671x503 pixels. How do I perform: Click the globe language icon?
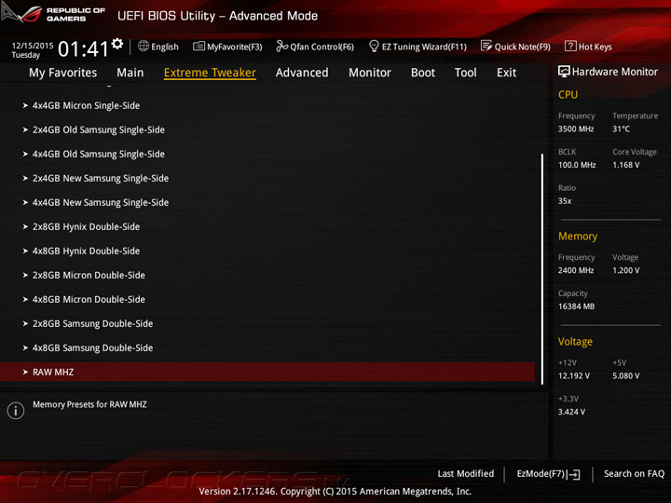point(144,46)
